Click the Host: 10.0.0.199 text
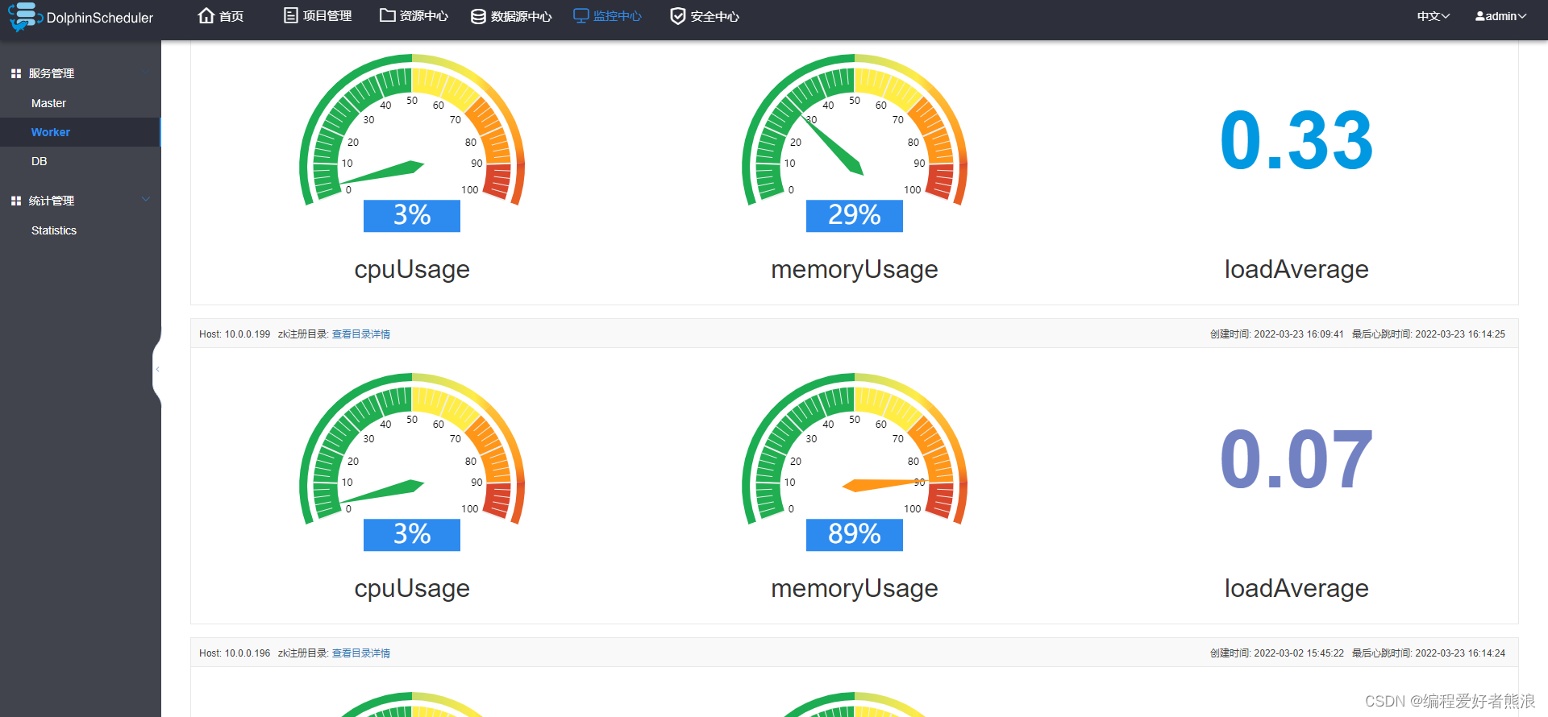 [x=235, y=334]
